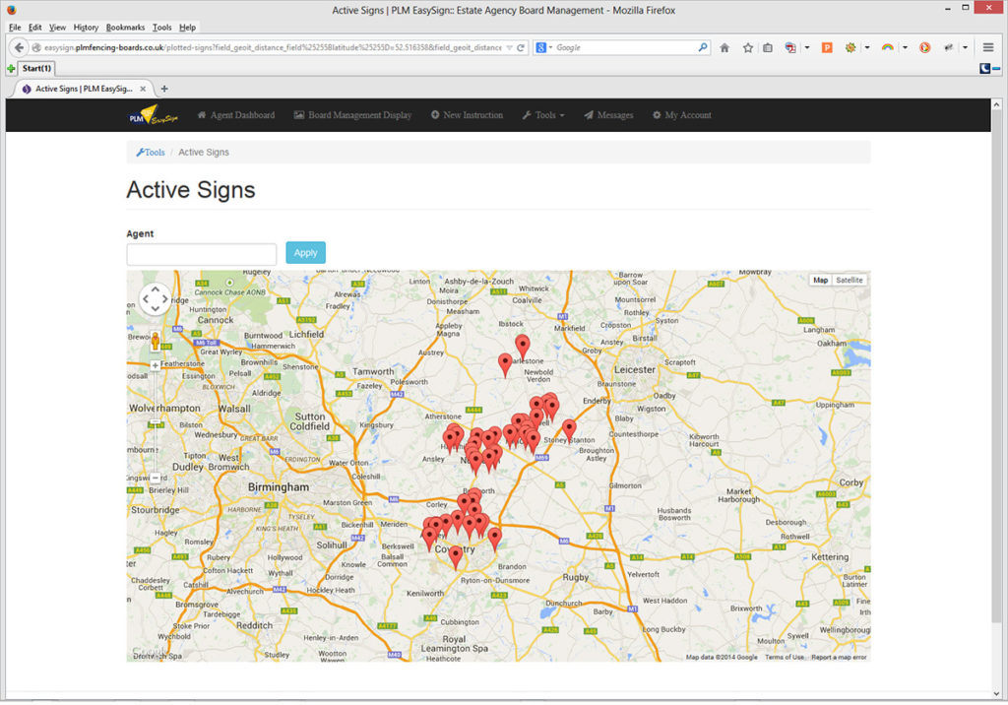The image size is (1008, 705).
Task: Go back using browser back arrow
Action: [x=19, y=47]
